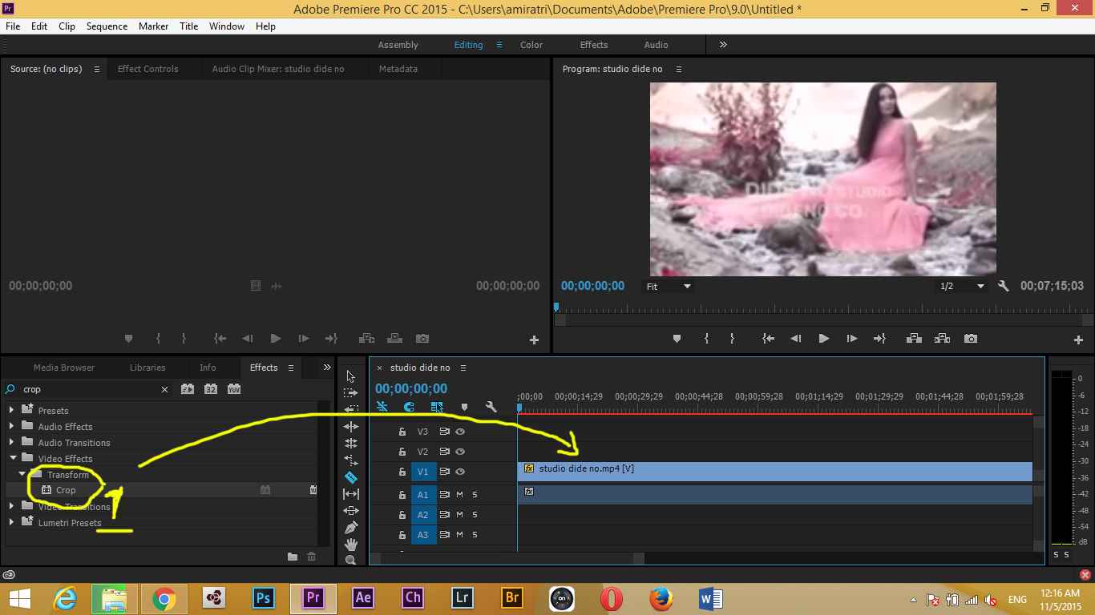Image resolution: width=1095 pixels, height=615 pixels.
Task: Open the Clip menu
Action: pos(67,26)
